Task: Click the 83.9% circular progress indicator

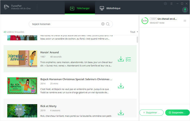Action: (145, 21)
